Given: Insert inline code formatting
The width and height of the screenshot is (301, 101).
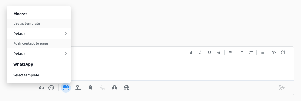Looking at the screenshot, I should 274,52.
